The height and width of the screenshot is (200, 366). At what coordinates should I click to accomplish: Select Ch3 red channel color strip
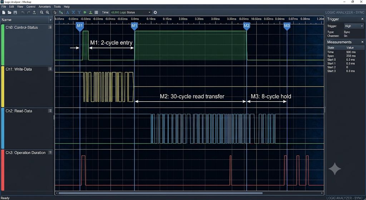coord(3,170)
